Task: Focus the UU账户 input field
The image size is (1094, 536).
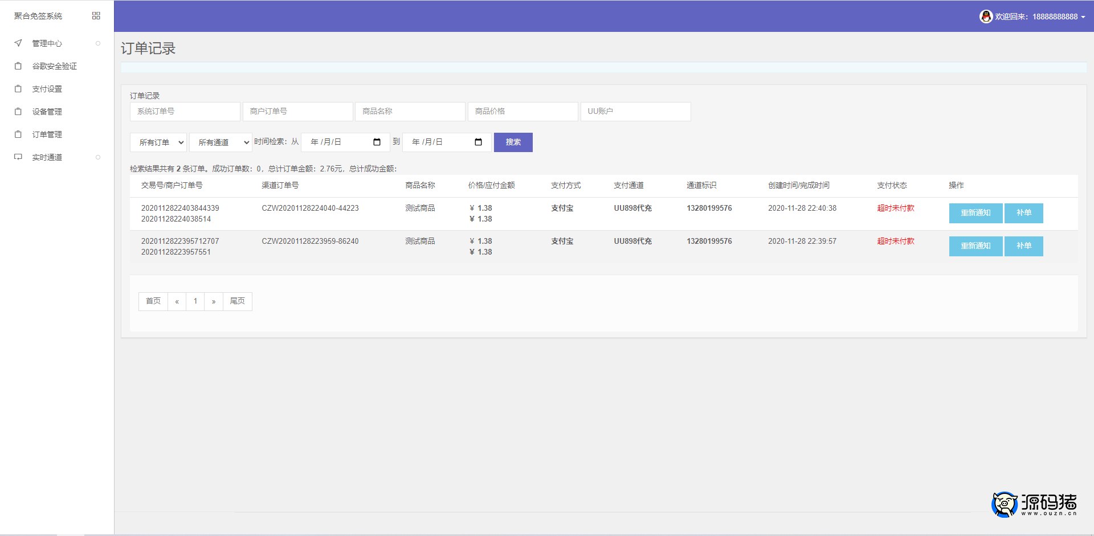Action: point(635,112)
